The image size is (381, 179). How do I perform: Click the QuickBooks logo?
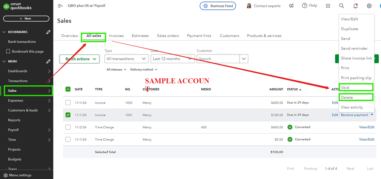(x=17, y=6)
